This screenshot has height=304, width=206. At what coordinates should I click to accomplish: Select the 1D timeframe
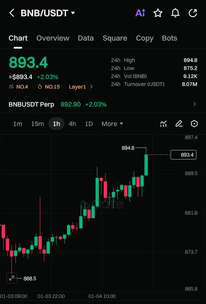click(x=89, y=124)
